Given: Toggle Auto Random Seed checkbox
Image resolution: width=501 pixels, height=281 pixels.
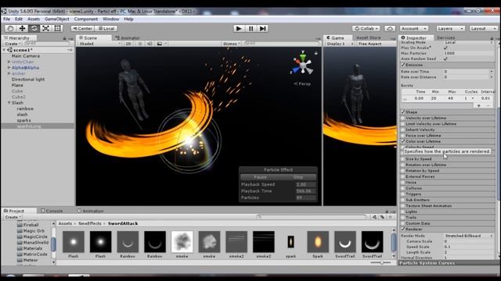Looking at the screenshot, I should [x=445, y=59].
